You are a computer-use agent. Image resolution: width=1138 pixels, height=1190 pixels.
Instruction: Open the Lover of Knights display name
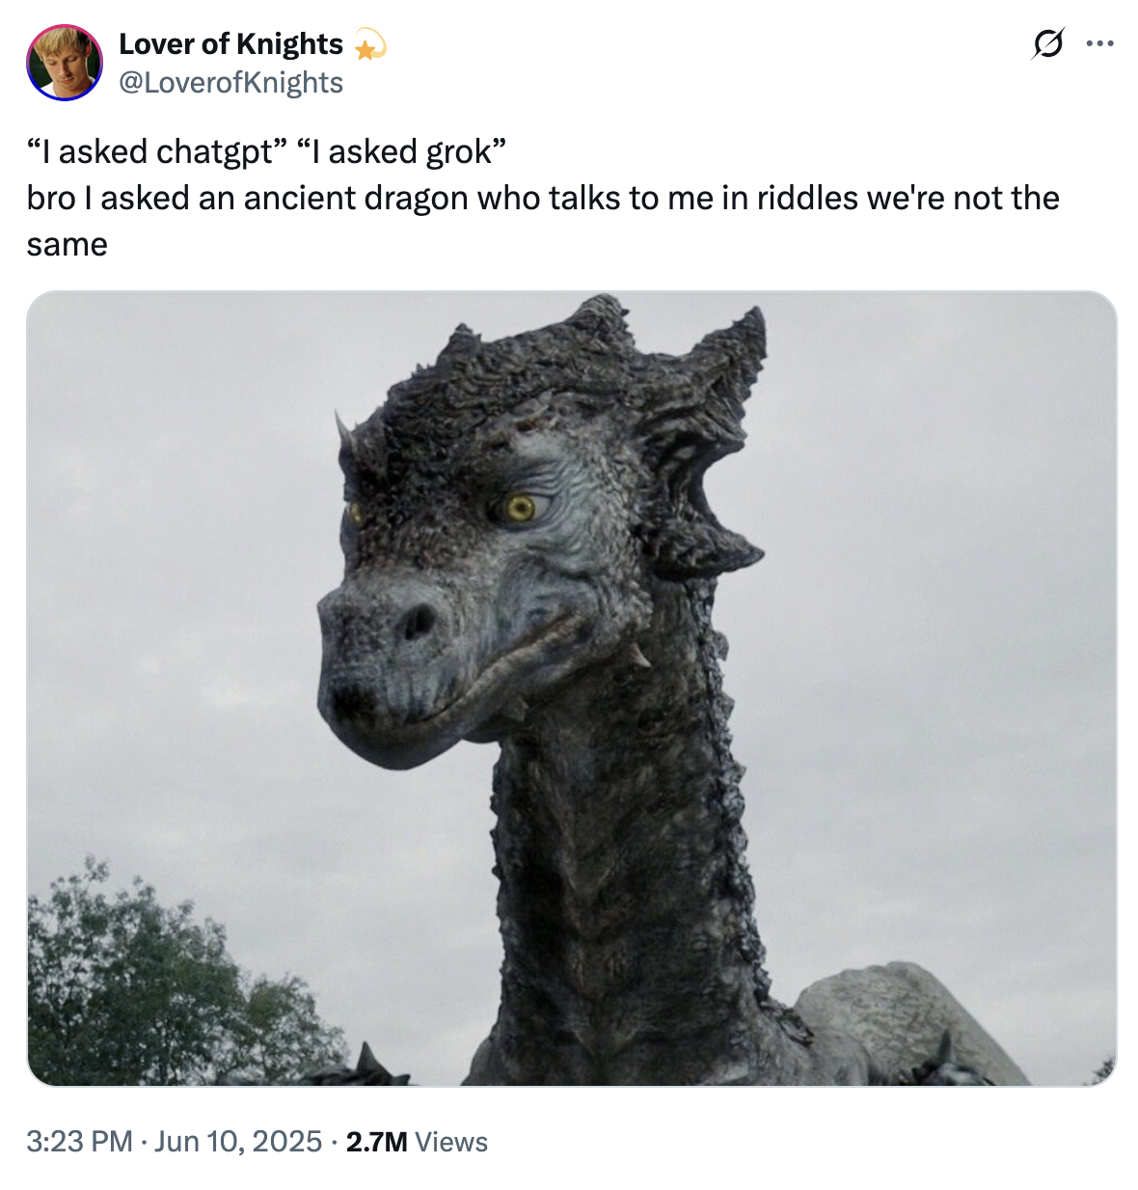click(230, 44)
